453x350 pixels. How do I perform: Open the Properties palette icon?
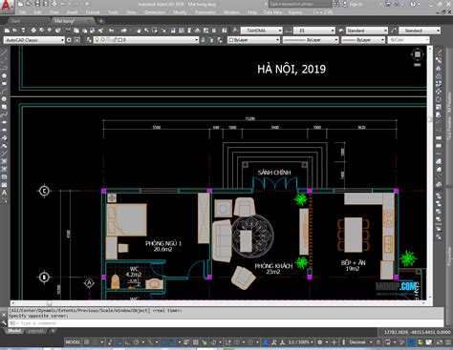(173, 31)
